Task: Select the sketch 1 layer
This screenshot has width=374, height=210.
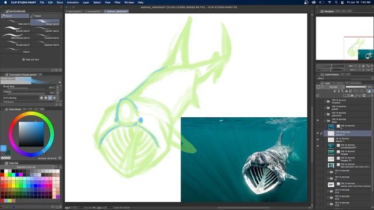Action: 347,140
